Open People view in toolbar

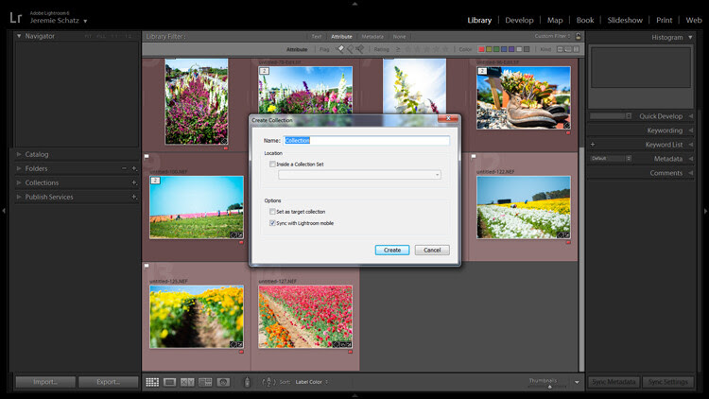[223, 382]
